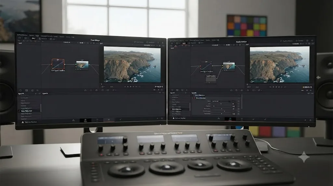Uncheck the ticked effect row in Free Edition list

coord(29,111)
